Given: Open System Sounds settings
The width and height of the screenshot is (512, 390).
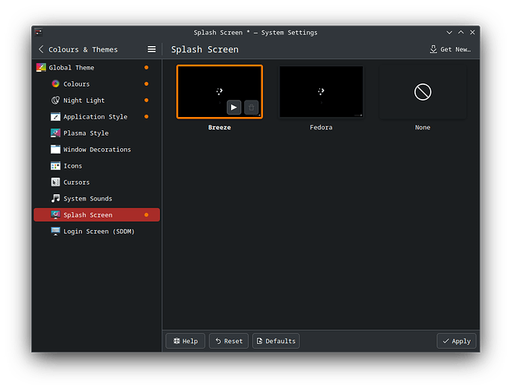Looking at the screenshot, I should coord(97,198).
